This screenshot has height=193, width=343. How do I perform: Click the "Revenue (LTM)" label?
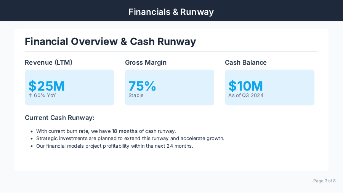(x=48, y=62)
